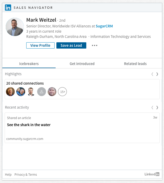Open the three-dot more options menu
Image resolution: width=164 pixels, height=183 pixels.
coord(95,45)
